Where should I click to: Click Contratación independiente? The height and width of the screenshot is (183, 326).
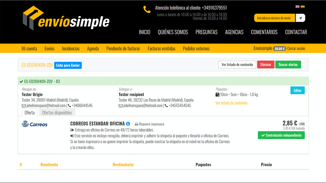pos(281,135)
